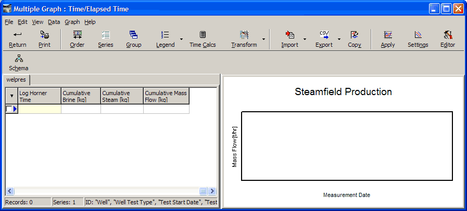This screenshot has height=211, width=467.
Task: Click the empty Cumulative Brine cell
Action: point(81,109)
